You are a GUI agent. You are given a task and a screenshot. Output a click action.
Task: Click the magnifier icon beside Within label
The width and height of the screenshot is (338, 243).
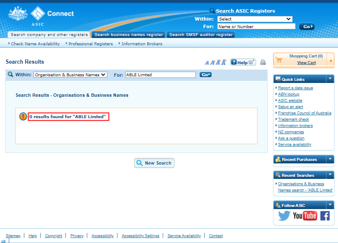(10, 75)
